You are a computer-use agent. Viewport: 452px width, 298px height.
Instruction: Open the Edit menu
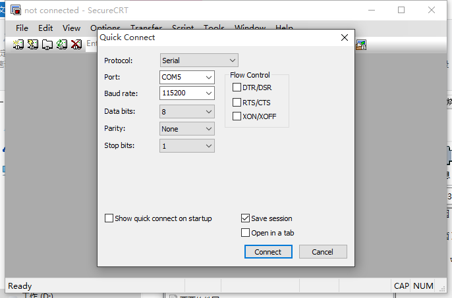pos(45,28)
